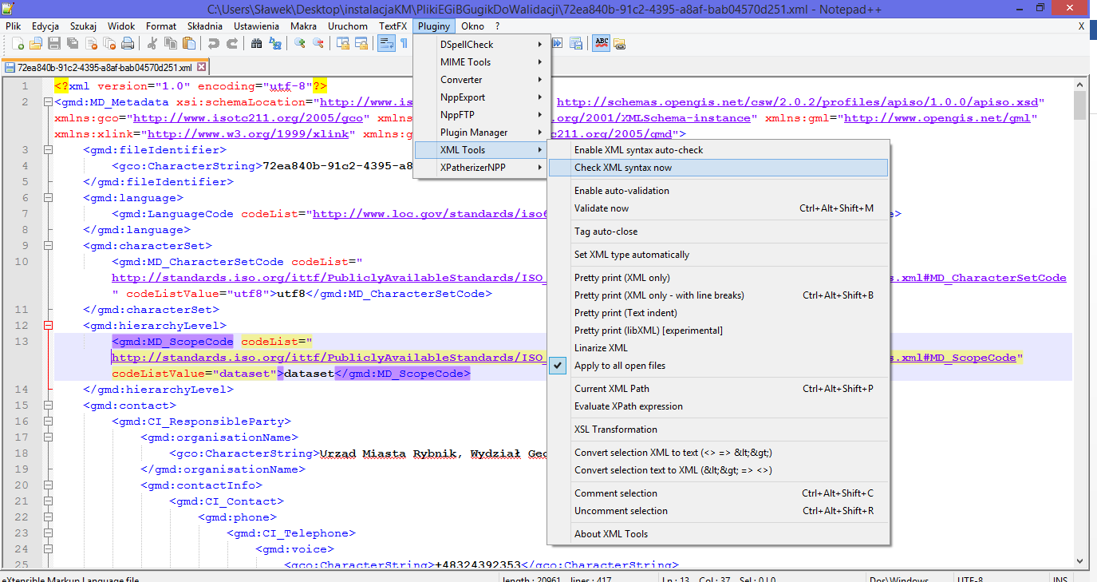Screen dimensions: 1097x582
Task: Choose Check XML syntax now
Action: point(718,168)
